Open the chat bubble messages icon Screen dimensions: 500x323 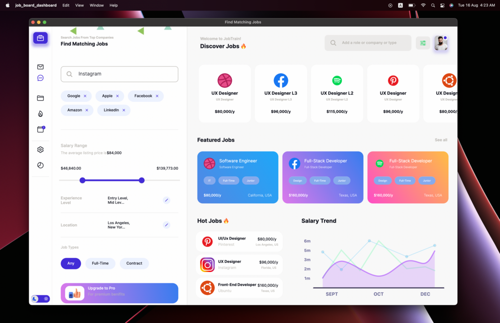[x=40, y=78]
